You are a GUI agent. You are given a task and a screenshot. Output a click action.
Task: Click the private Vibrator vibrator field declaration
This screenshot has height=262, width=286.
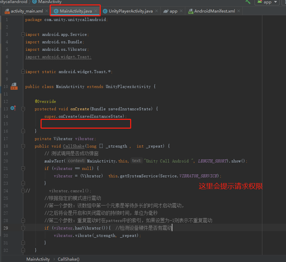(x=65, y=138)
